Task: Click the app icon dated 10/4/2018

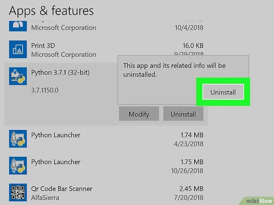Action: click(x=18, y=26)
